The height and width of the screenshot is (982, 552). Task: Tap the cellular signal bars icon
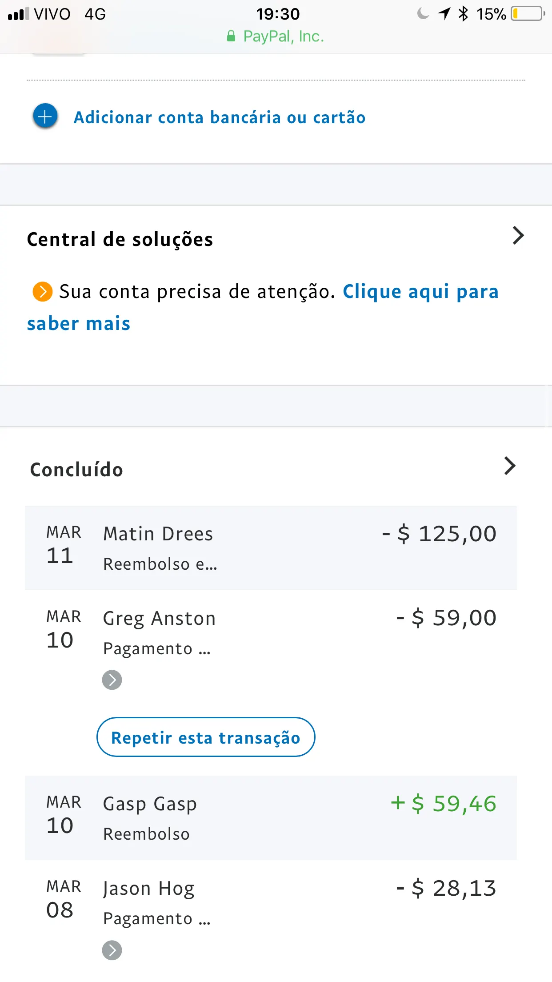tap(19, 14)
